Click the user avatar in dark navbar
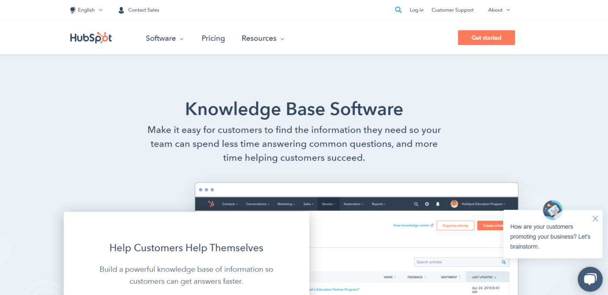 [x=454, y=204]
